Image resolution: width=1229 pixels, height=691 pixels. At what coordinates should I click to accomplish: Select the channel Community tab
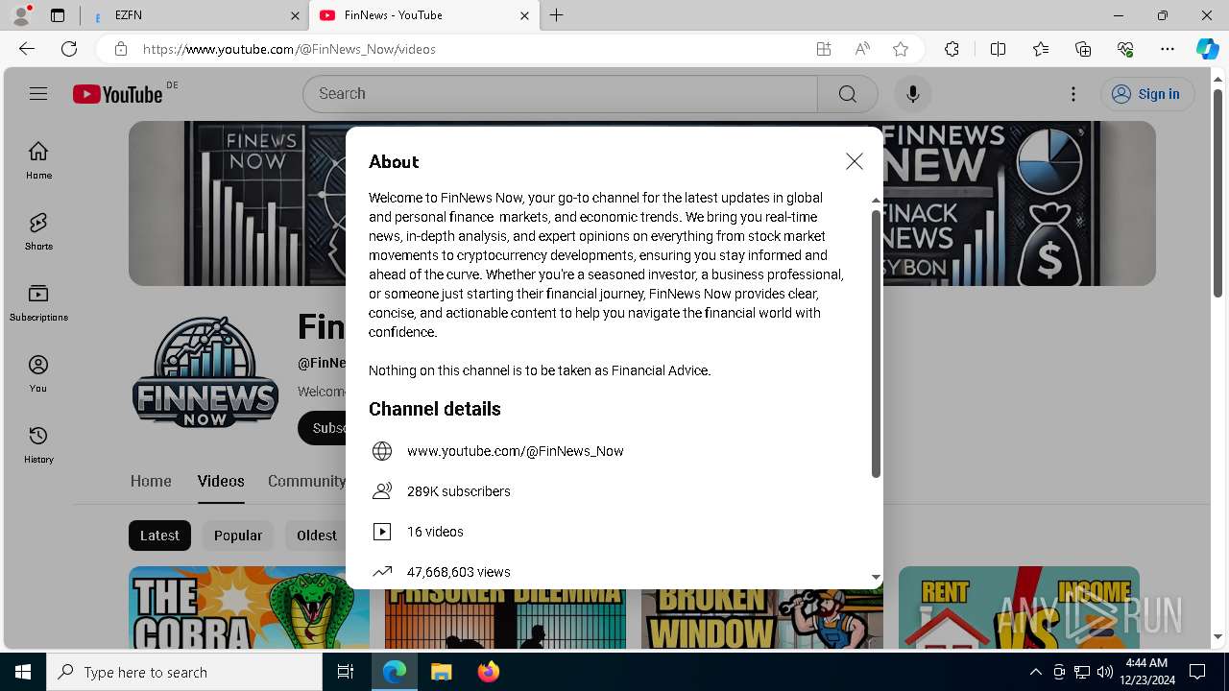[306, 481]
